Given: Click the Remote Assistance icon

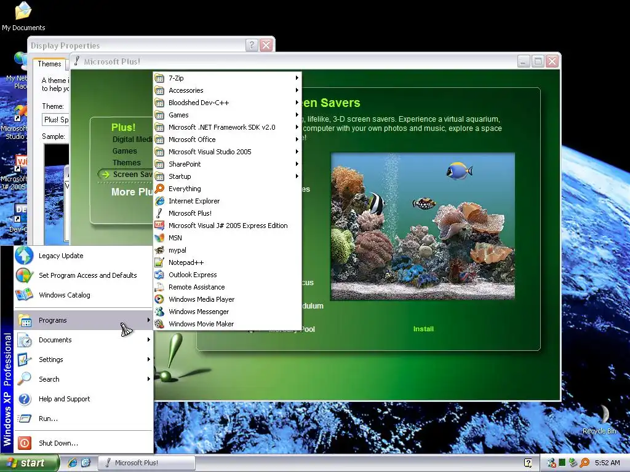Looking at the screenshot, I should point(159,287).
